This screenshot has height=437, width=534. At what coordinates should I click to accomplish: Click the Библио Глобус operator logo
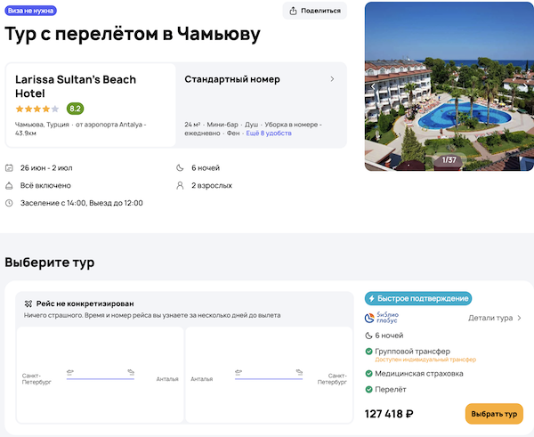pos(384,318)
